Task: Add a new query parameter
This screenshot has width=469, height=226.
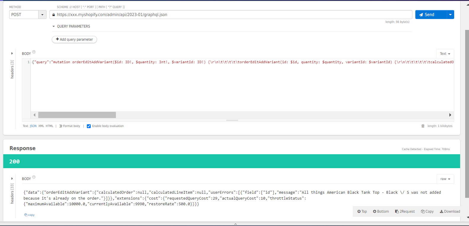Action: tap(74, 39)
